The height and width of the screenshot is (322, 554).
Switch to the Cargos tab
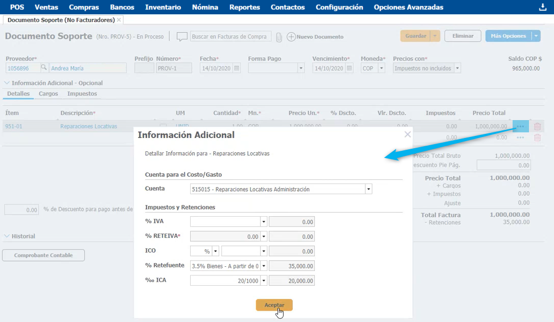coord(49,94)
